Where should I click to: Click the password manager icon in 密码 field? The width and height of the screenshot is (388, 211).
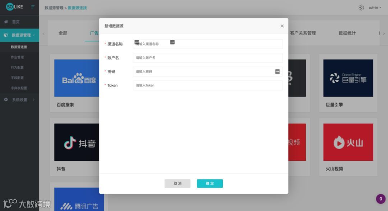(x=277, y=72)
